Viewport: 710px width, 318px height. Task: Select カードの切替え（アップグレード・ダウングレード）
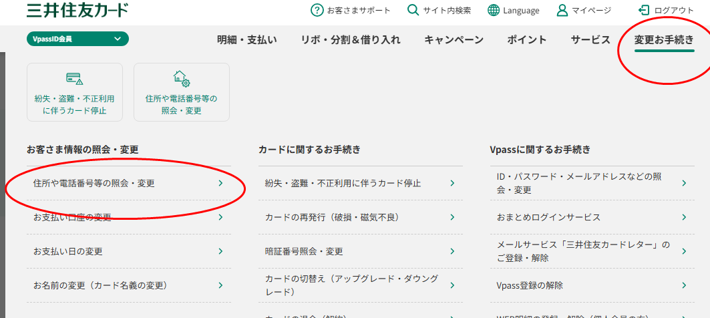point(361,285)
